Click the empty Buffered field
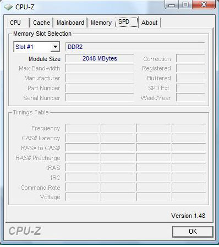219x247 pixels. point(190,78)
